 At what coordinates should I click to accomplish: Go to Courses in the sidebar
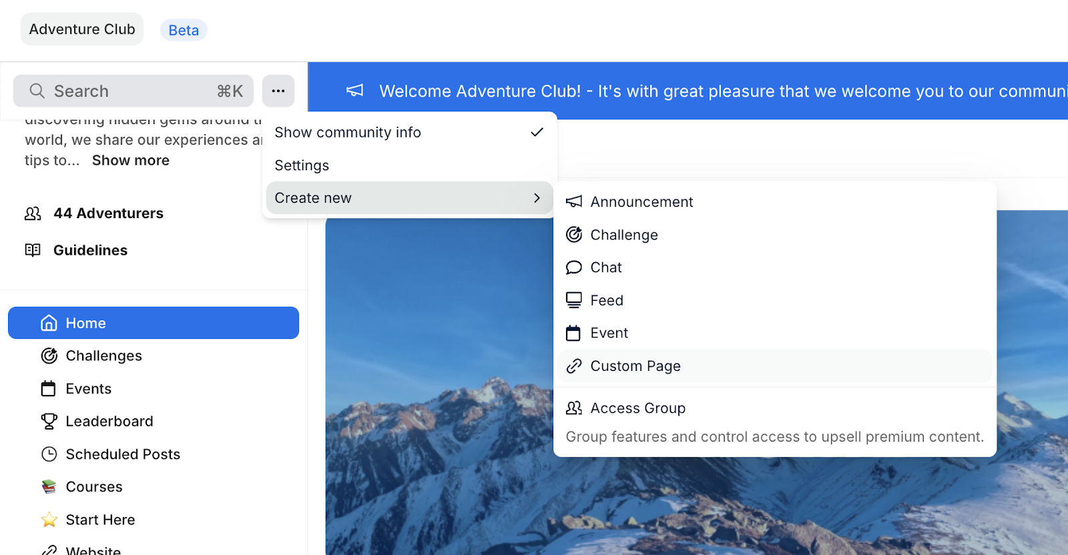pyautogui.click(x=94, y=487)
